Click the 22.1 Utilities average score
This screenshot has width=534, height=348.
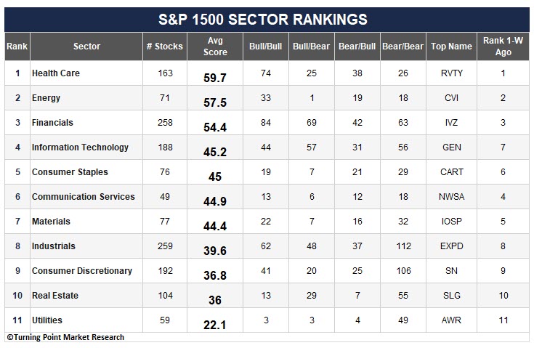215,325
